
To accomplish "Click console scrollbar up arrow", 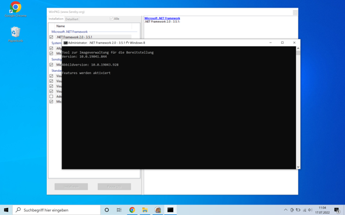I will coord(298,48).
